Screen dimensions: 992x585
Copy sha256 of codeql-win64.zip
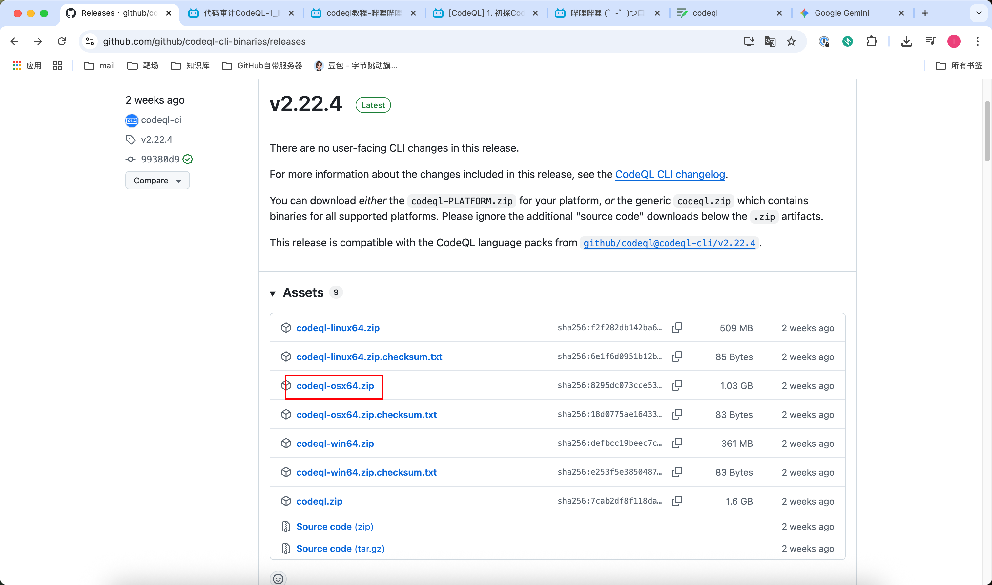[677, 443]
